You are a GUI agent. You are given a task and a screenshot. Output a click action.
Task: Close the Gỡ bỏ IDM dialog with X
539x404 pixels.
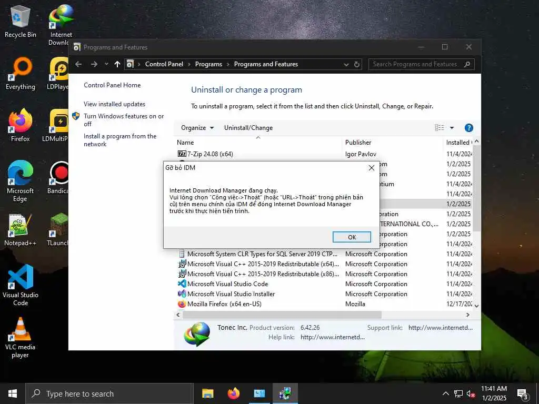click(372, 168)
